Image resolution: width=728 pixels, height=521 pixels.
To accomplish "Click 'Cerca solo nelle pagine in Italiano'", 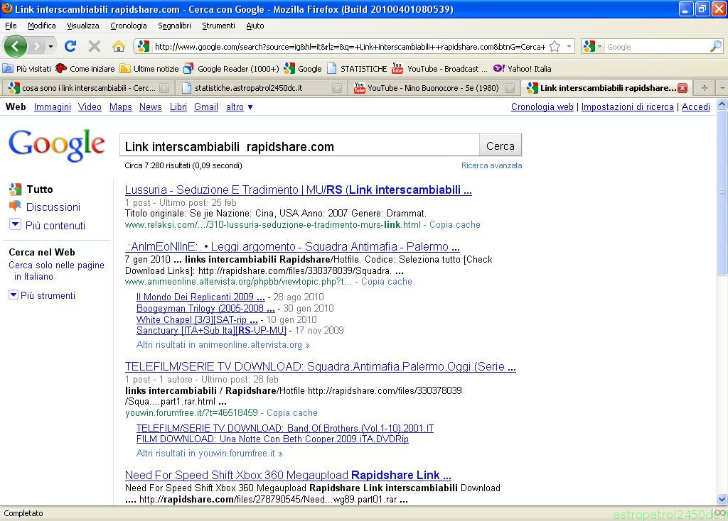I will [x=57, y=270].
